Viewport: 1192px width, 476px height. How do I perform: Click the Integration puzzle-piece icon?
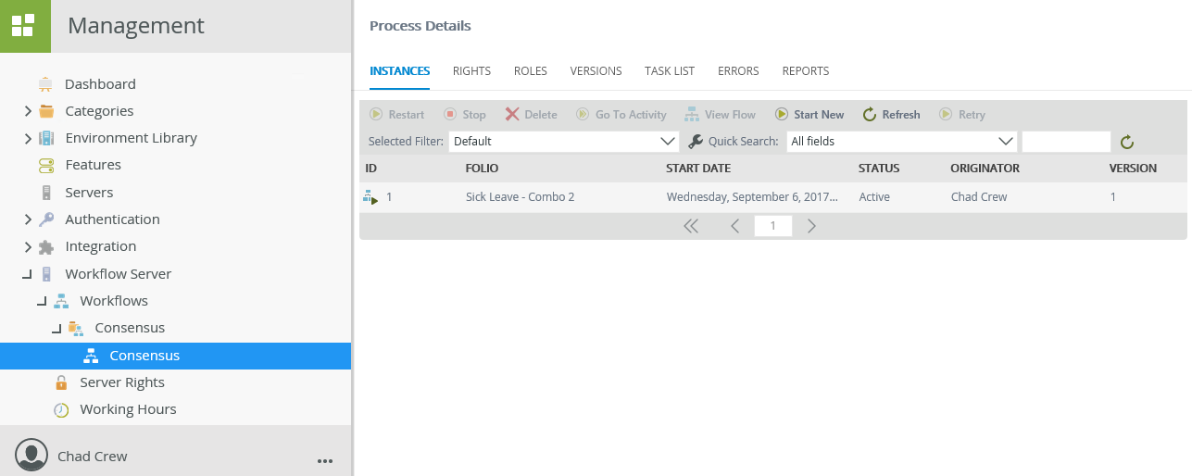coord(46,246)
